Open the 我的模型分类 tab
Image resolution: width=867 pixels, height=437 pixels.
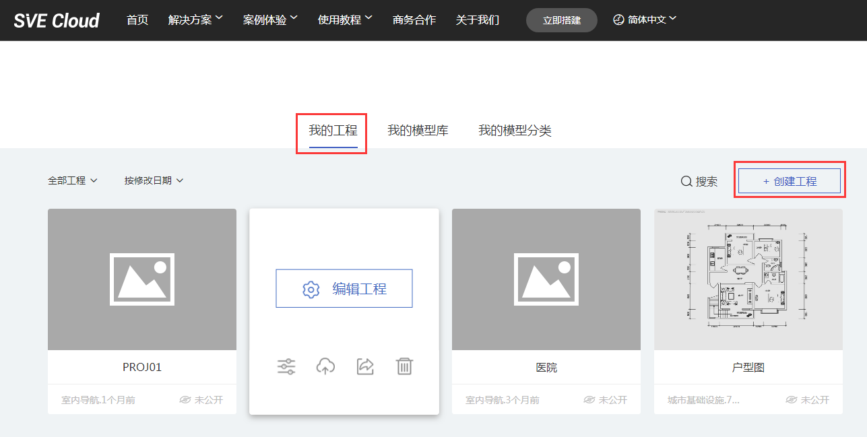pyautogui.click(x=516, y=130)
